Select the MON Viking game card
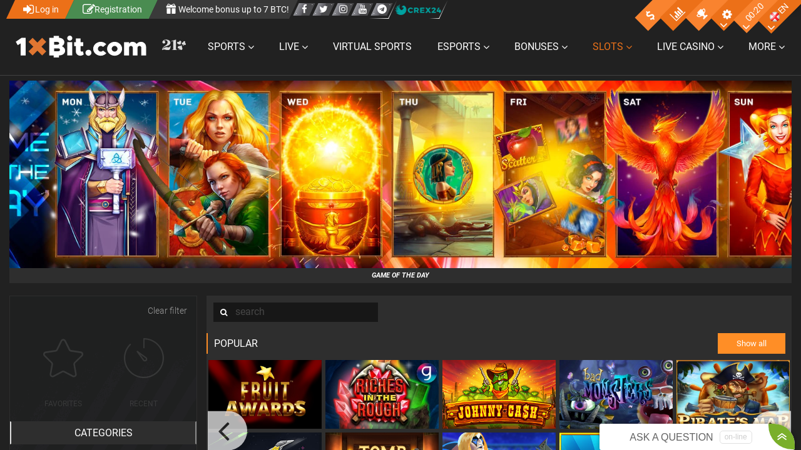Screen dimensions: 801x450 coord(107,174)
